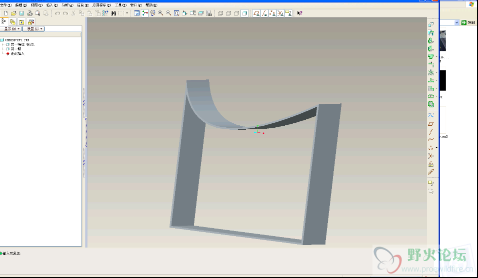Expand the datum point flyout arrow
478x278 pixels.
tap(436, 148)
